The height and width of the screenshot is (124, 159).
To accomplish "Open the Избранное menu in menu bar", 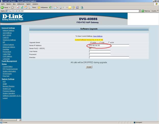I will click(21, 4).
